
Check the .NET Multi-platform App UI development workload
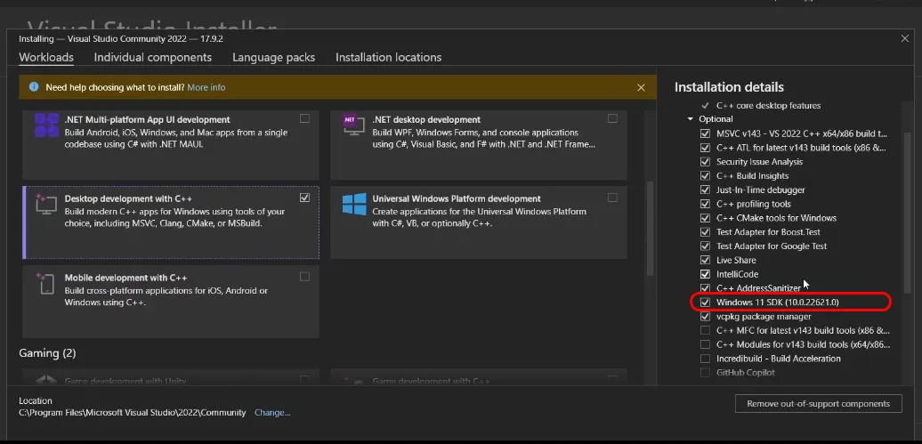tap(304, 119)
